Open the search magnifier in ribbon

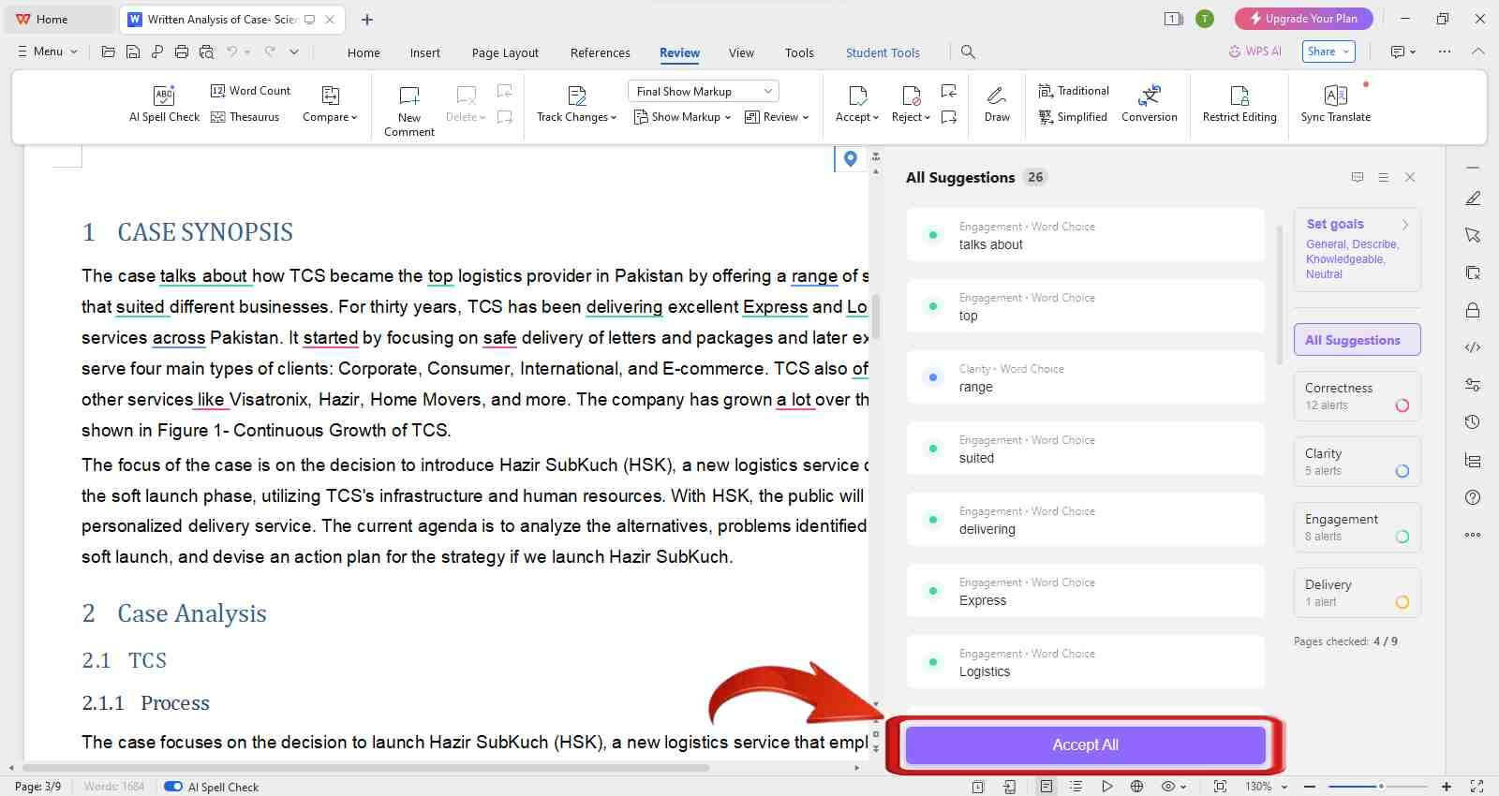coord(968,52)
